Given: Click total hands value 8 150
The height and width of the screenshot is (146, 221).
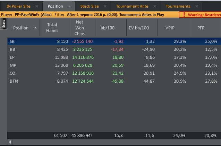Looking at the screenshot, I should pos(62,41).
